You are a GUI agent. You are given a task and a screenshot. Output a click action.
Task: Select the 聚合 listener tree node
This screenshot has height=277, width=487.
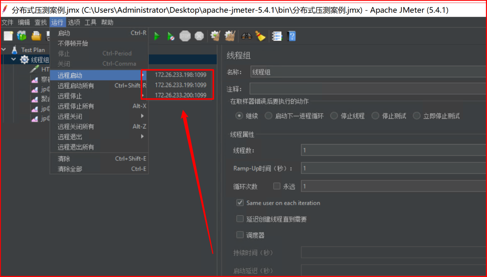tap(40, 99)
